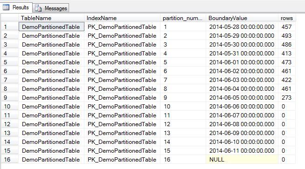Select row header number 10
The height and width of the screenshot is (169, 305).
(10, 107)
